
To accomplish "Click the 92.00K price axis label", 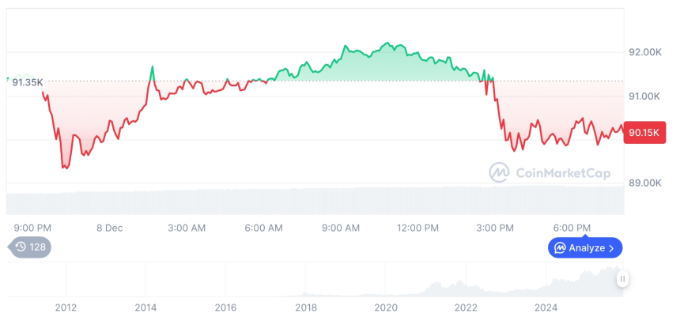I will [x=644, y=52].
